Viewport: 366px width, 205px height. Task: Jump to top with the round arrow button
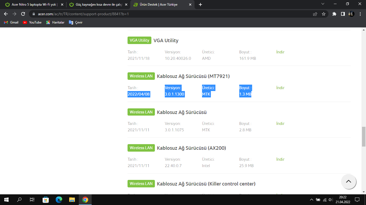point(349,182)
